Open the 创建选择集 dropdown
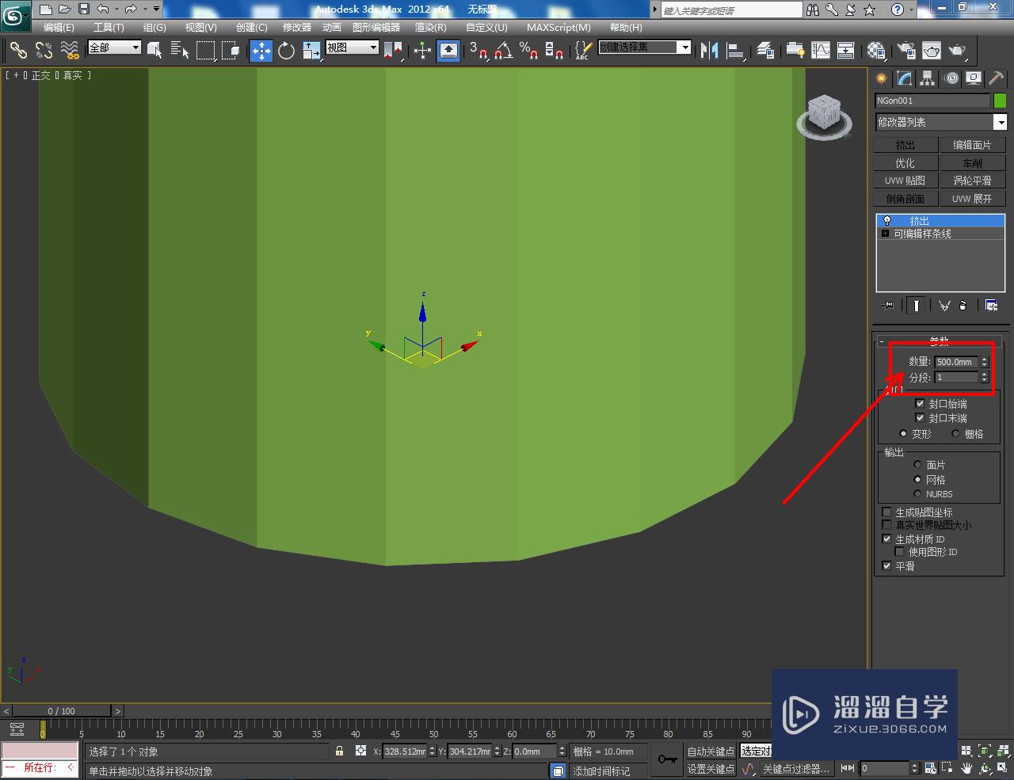The width and height of the screenshot is (1014, 780). click(644, 48)
